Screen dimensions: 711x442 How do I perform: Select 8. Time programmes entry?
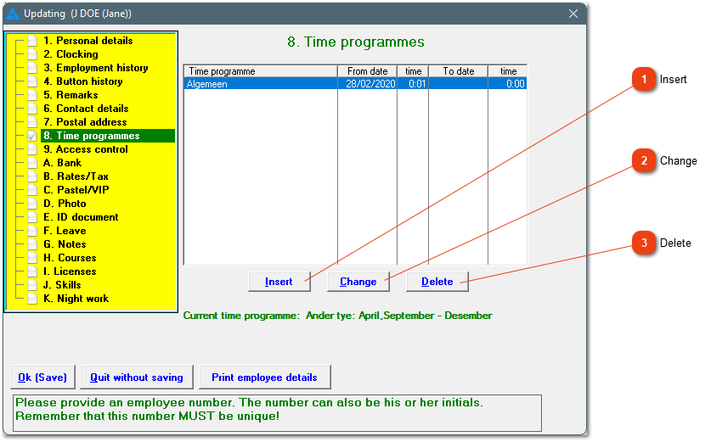click(x=108, y=136)
